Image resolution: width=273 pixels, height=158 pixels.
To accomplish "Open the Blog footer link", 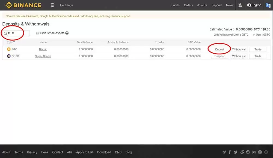I will [129, 152].
